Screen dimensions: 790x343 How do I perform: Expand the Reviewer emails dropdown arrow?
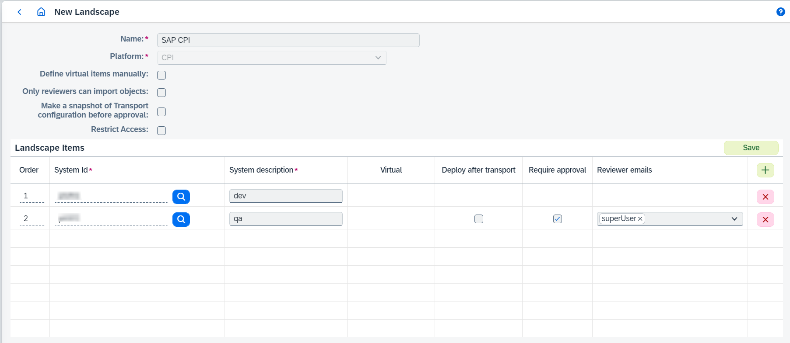(734, 219)
